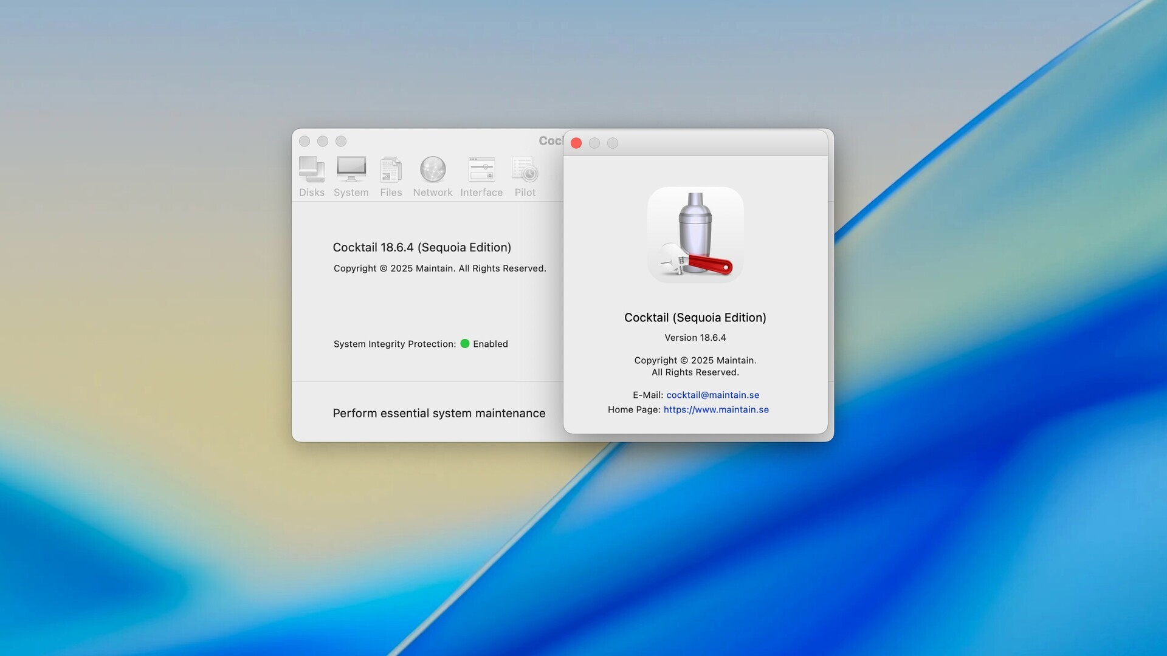Click 'System Integrity Protection:' label
Viewport: 1167px width, 656px height.
[394, 344]
